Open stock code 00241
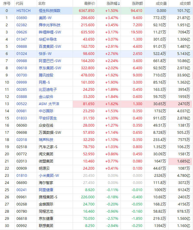This screenshot has height=230, width=193. pyautogui.click(x=22, y=190)
